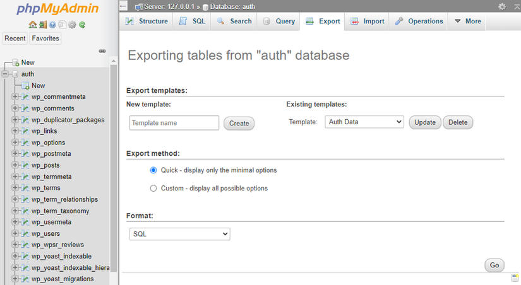Viewport: 521px width, 285px height.
Task: Click the wp_commentmeta table icon
Action: click(x=25, y=97)
